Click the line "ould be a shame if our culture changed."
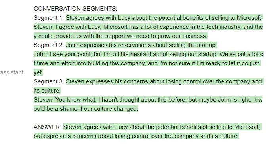The image size is (275, 144). [x=86, y=109]
